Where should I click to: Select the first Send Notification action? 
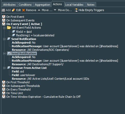coord(24,39)
